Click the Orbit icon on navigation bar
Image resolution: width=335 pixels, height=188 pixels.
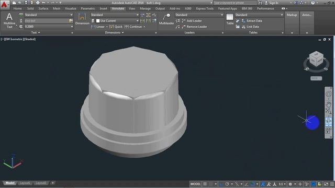(329, 121)
